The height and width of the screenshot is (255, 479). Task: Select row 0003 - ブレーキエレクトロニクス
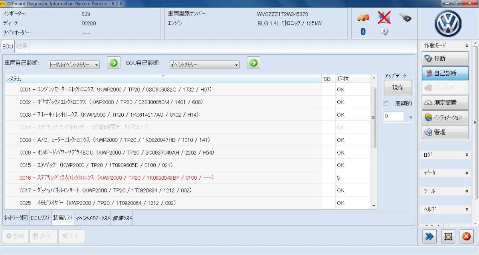(188, 115)
